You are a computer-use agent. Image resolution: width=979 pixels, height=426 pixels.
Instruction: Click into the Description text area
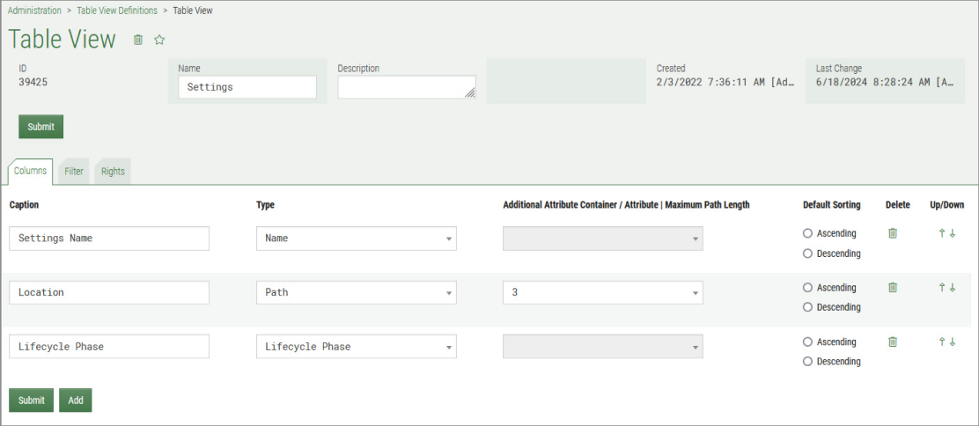coord(406,87)
